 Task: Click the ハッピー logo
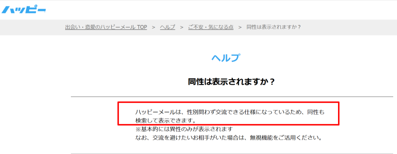click(24, 10)
